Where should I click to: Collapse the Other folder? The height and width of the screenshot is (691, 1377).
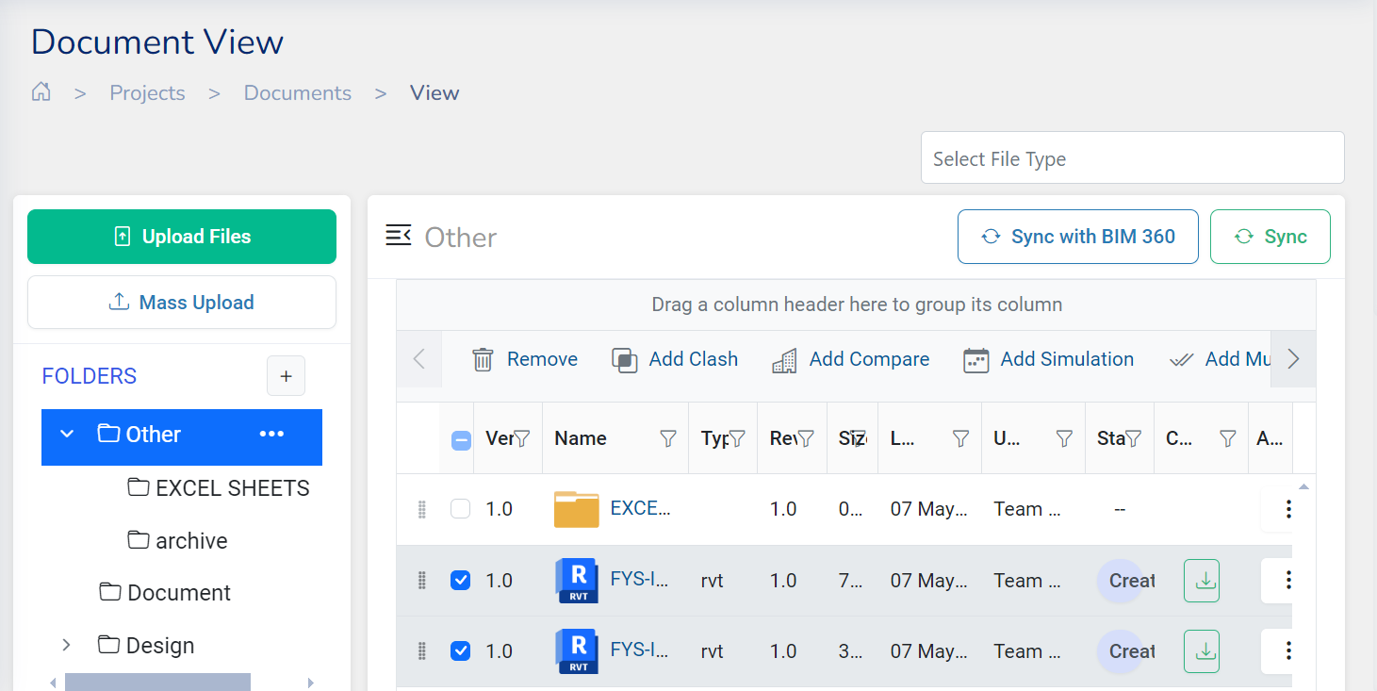(x=66, y=435)
